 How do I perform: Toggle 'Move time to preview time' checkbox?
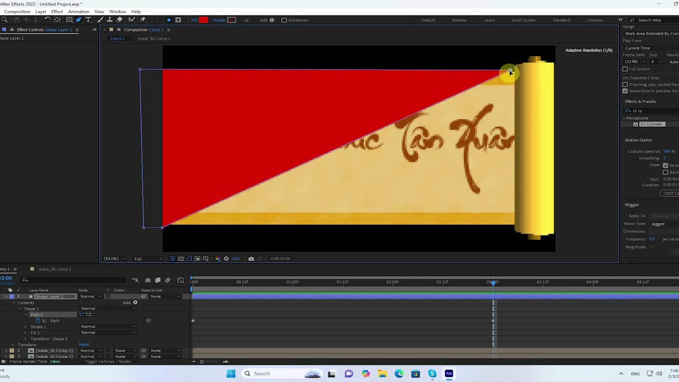625,91
